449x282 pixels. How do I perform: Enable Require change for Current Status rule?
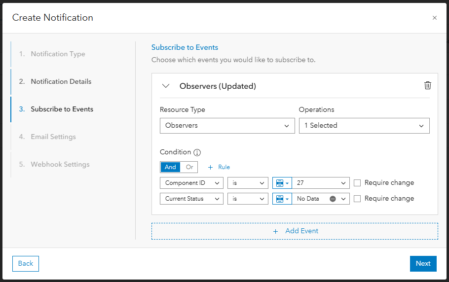pyautogui.click(x=358, y=199)
